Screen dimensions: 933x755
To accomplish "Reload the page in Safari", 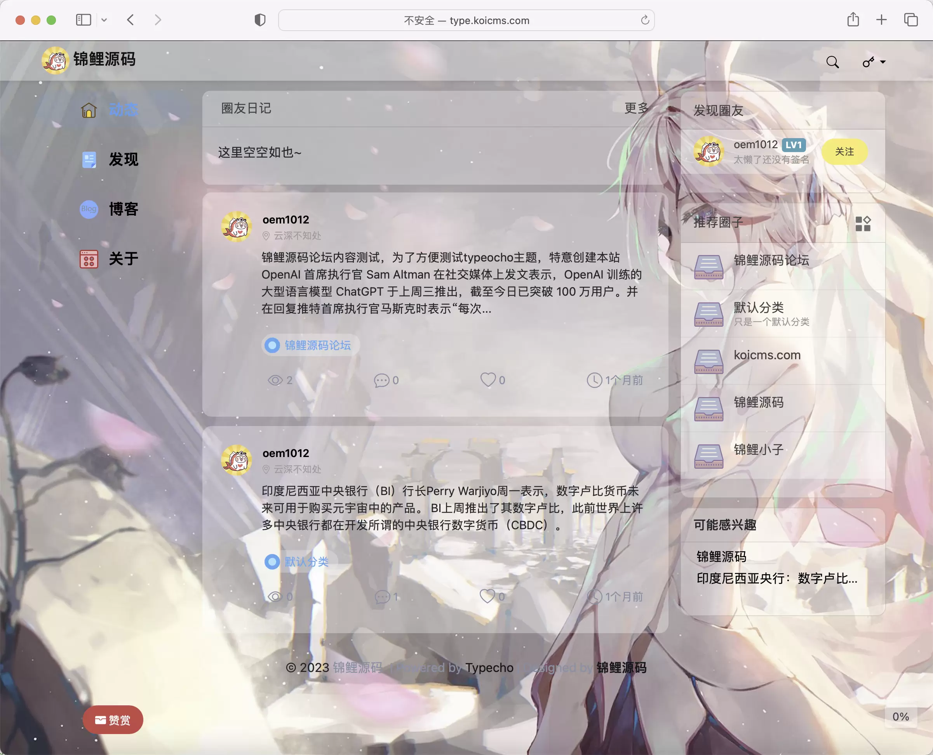I will pyautogui.click(x=645, y=20).
